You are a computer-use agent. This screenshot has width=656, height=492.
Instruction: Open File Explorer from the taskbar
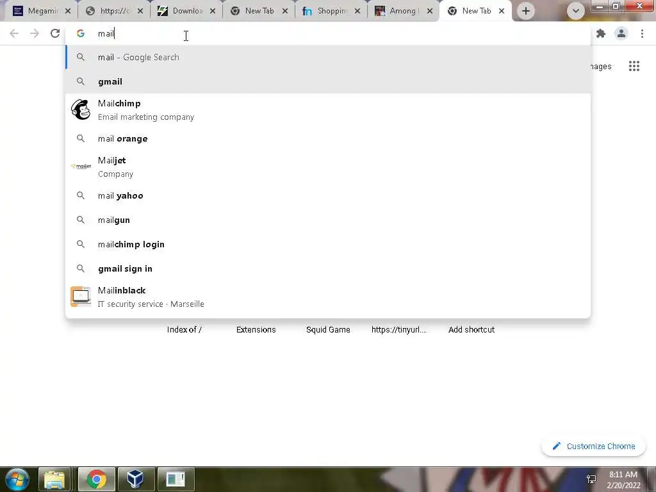[x=54, y=479]
